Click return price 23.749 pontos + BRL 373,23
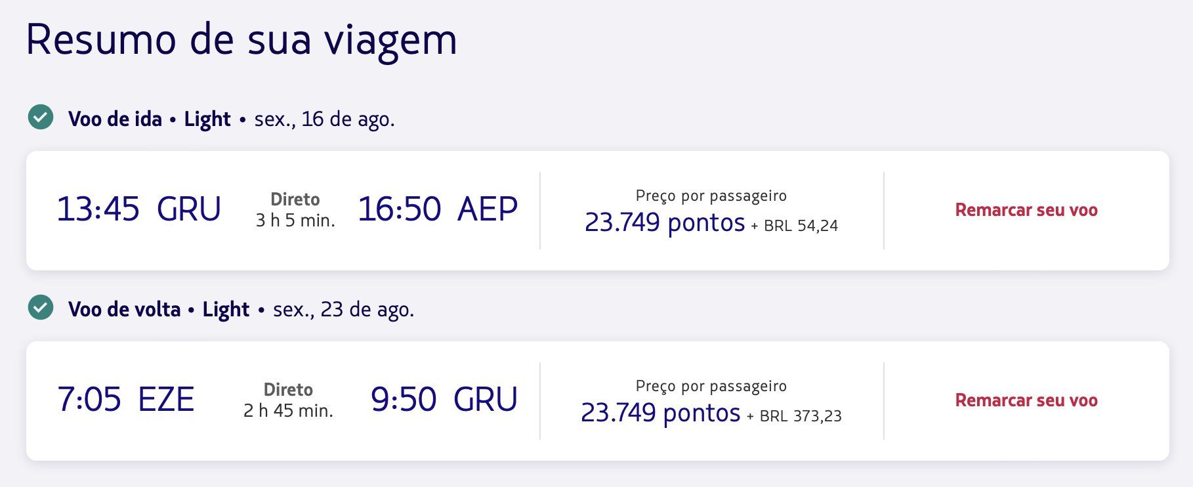Image resolution: width=1193 pixels, height=487 pixels. (711, 413)
